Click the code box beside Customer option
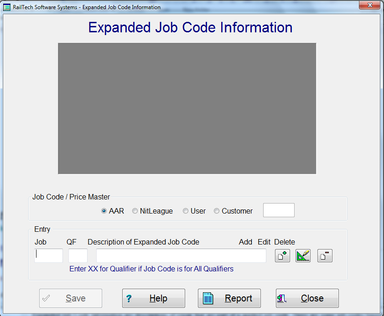The image size is (384, 316). point(279,210)
